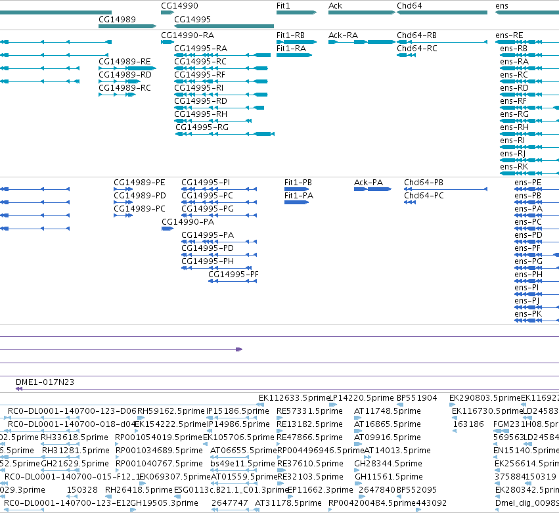Click the Chd64 gene label
The image size is (559, 513).
[409, 6]
